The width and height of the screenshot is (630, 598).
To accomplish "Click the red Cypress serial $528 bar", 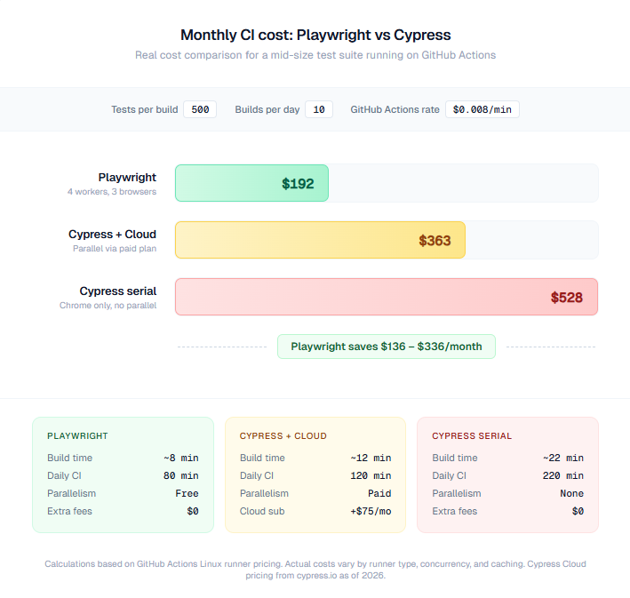I will point(386,297).
